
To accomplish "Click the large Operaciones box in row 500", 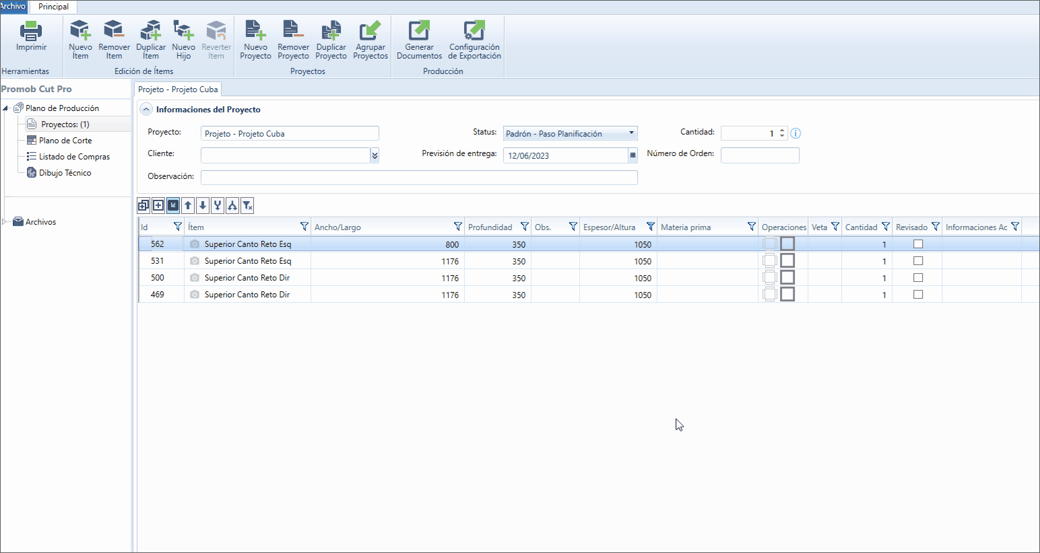I will point(787,277).
